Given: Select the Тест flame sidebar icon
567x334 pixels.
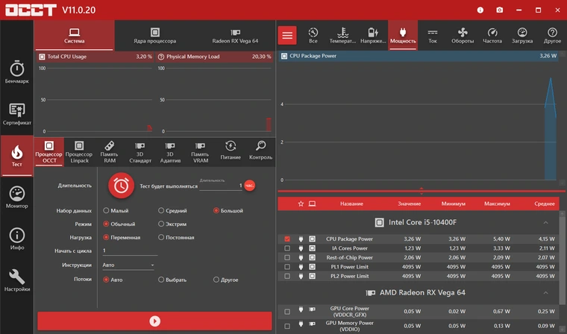Looking at the screenshot, I should [x=16, y=155].
